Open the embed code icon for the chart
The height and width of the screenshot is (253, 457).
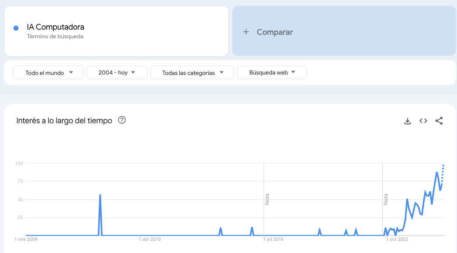point(423,121)
